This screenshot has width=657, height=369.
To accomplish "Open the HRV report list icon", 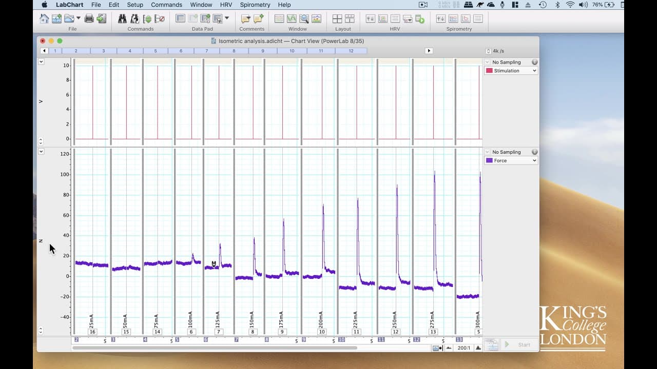I will (x=395, y=19).
